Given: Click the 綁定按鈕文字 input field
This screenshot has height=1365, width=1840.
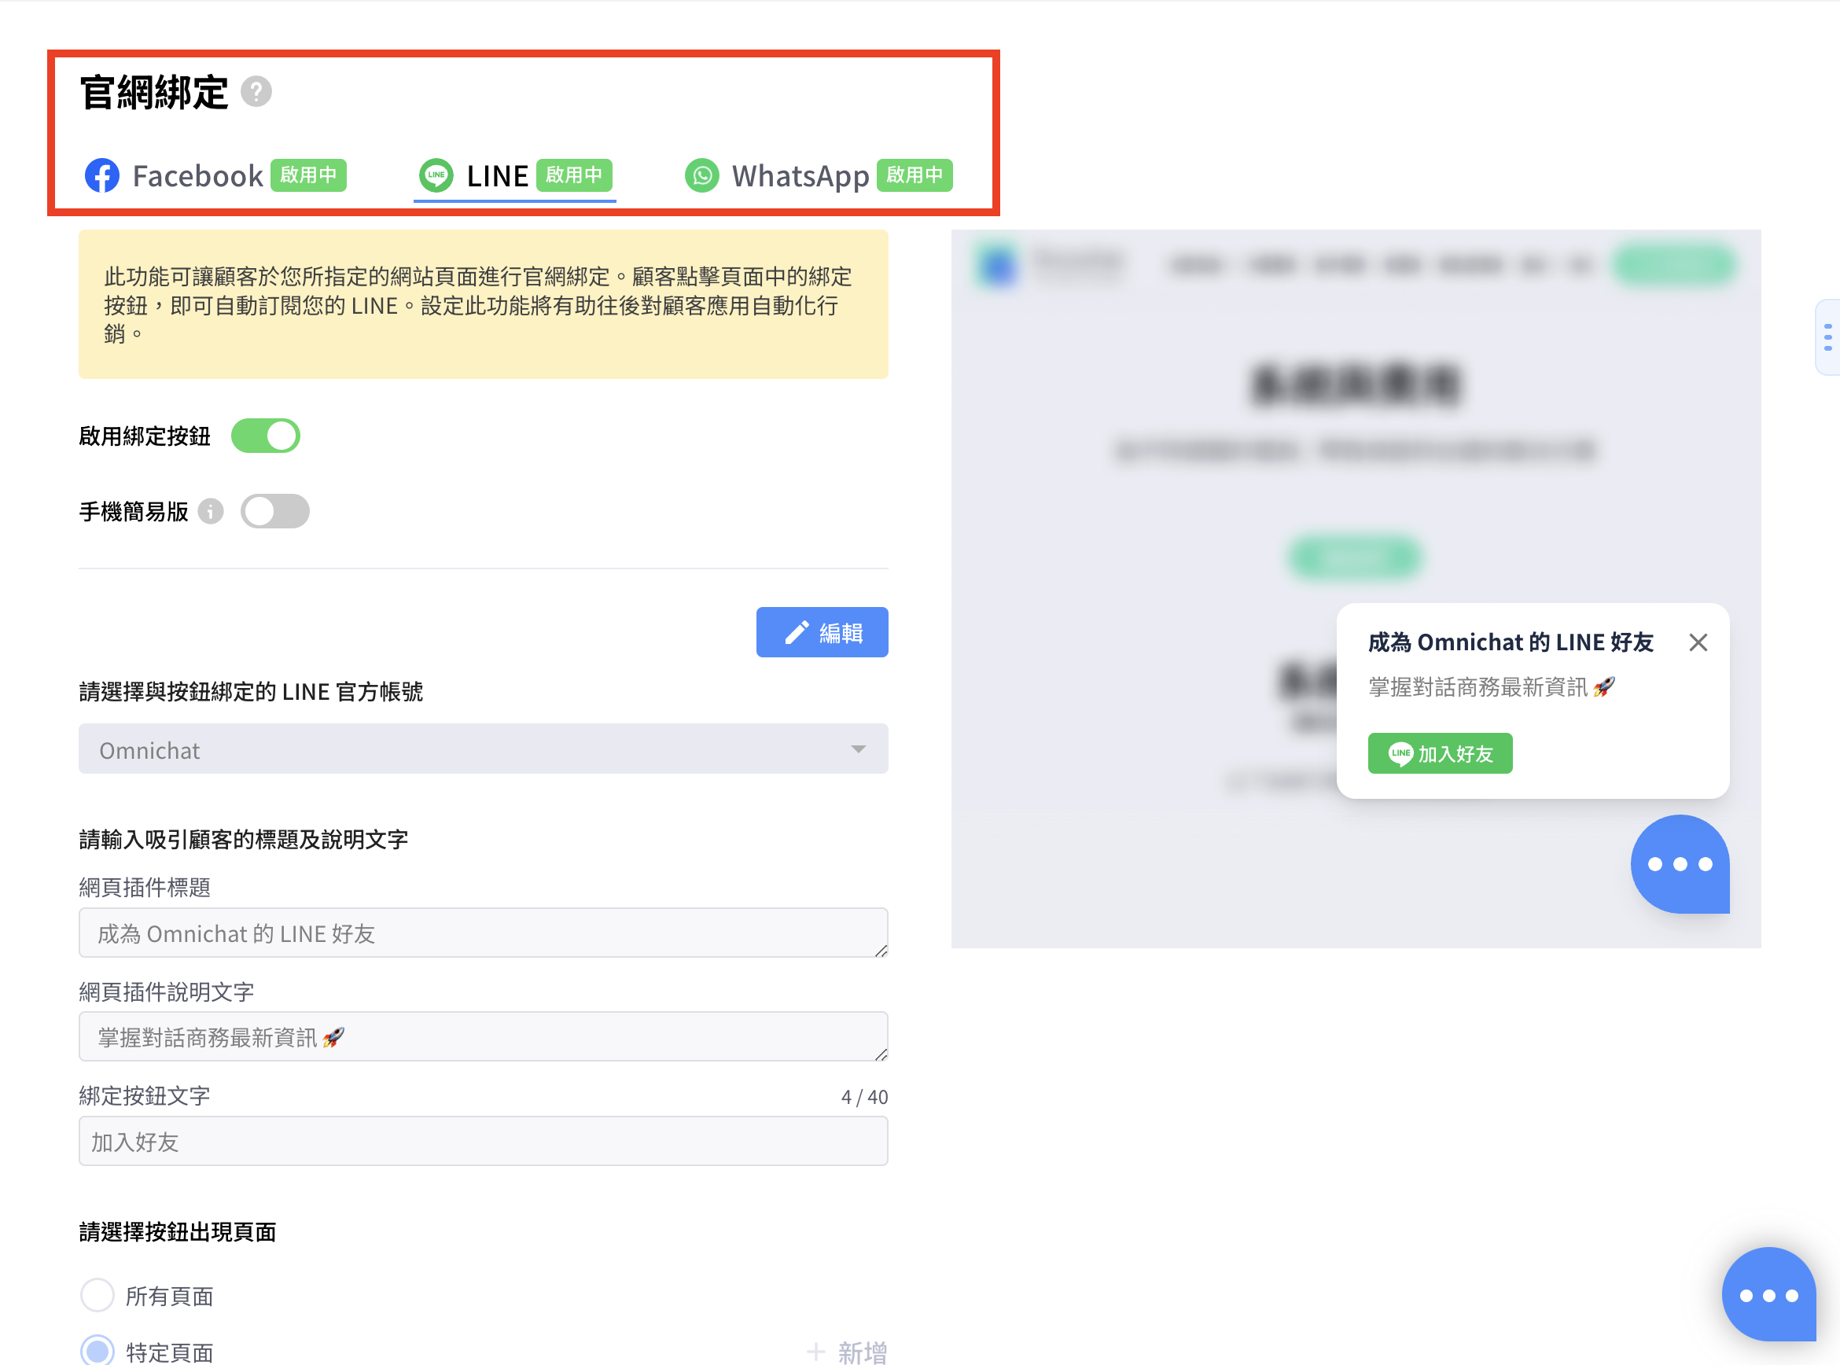Looking at the screenshot, I should 483,1141.
